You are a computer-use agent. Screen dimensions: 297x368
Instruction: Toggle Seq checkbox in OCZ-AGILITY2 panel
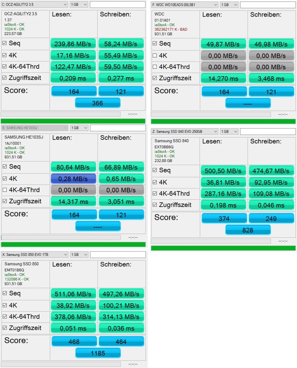[4, 44]
